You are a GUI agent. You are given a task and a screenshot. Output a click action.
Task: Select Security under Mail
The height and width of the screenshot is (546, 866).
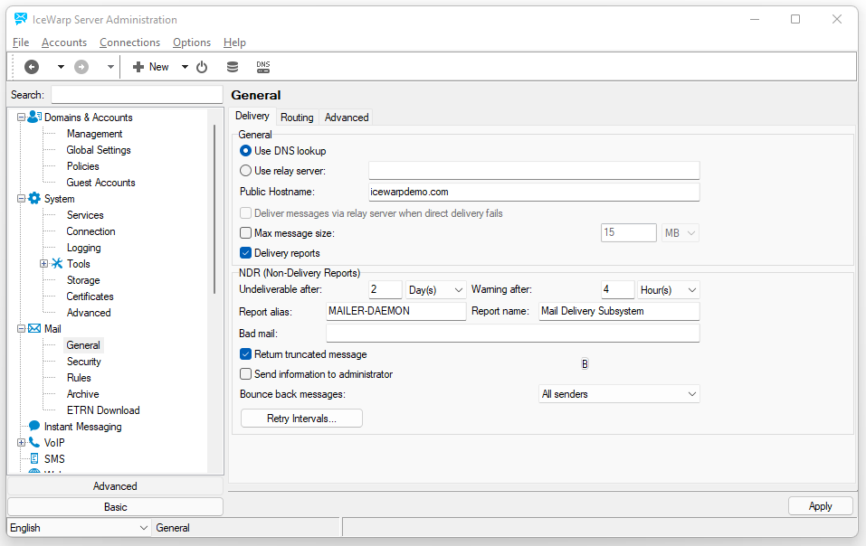coord(84,362)
